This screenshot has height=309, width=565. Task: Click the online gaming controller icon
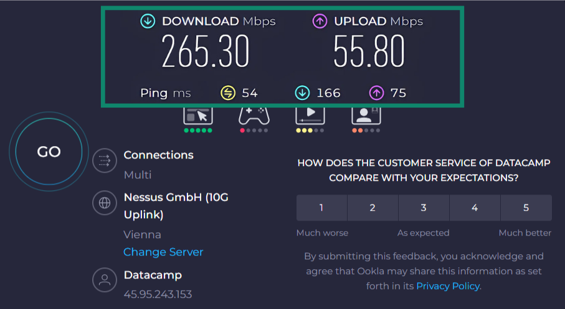(x=254, y=115)
